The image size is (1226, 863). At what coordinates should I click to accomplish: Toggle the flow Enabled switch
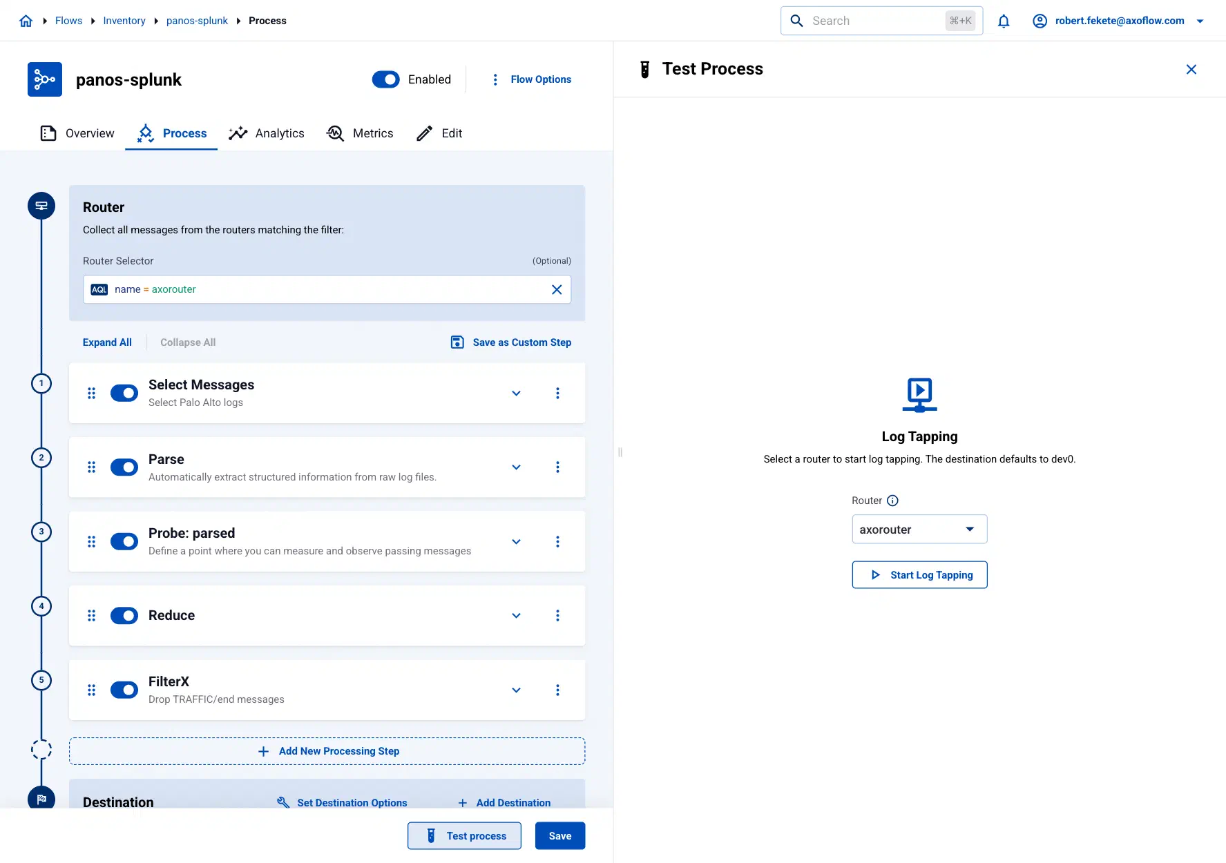[386, 79]
